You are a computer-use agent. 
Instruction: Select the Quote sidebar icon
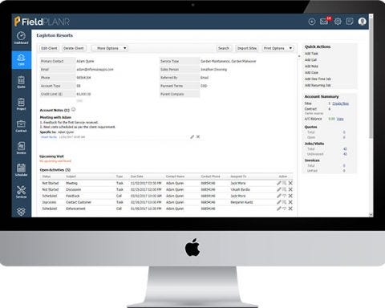pyautogui.click(x=21, y=82)
